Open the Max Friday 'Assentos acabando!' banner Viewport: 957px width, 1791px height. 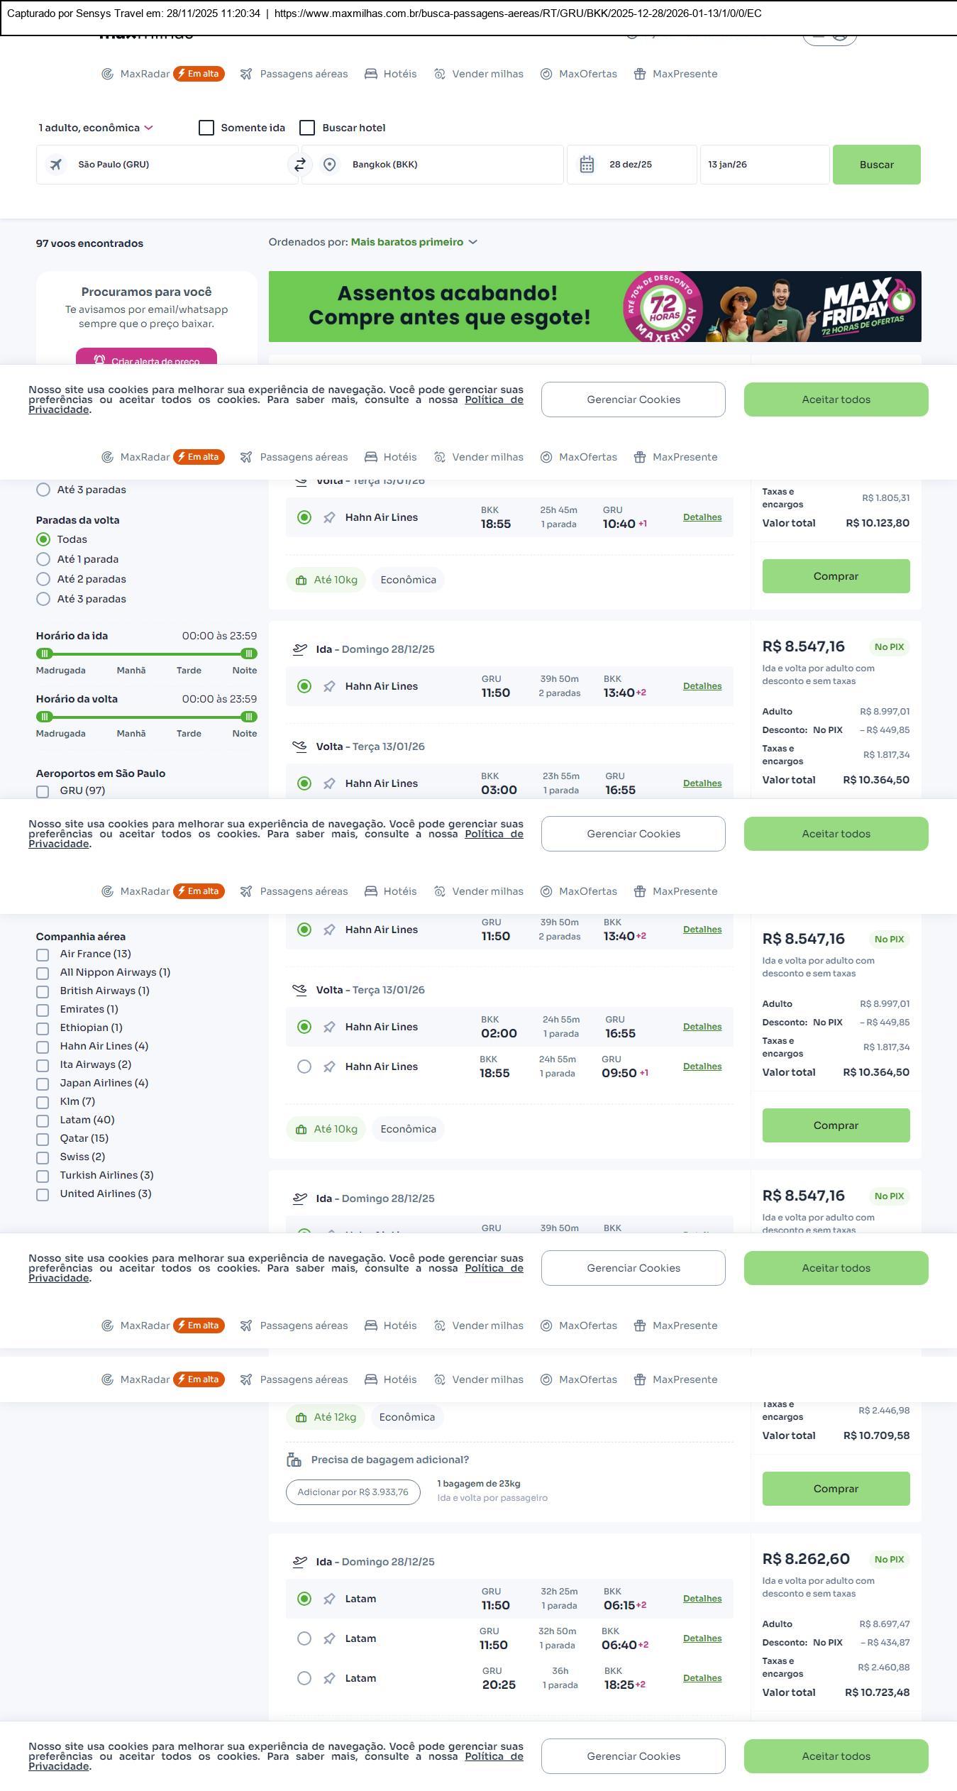(594, 307)
